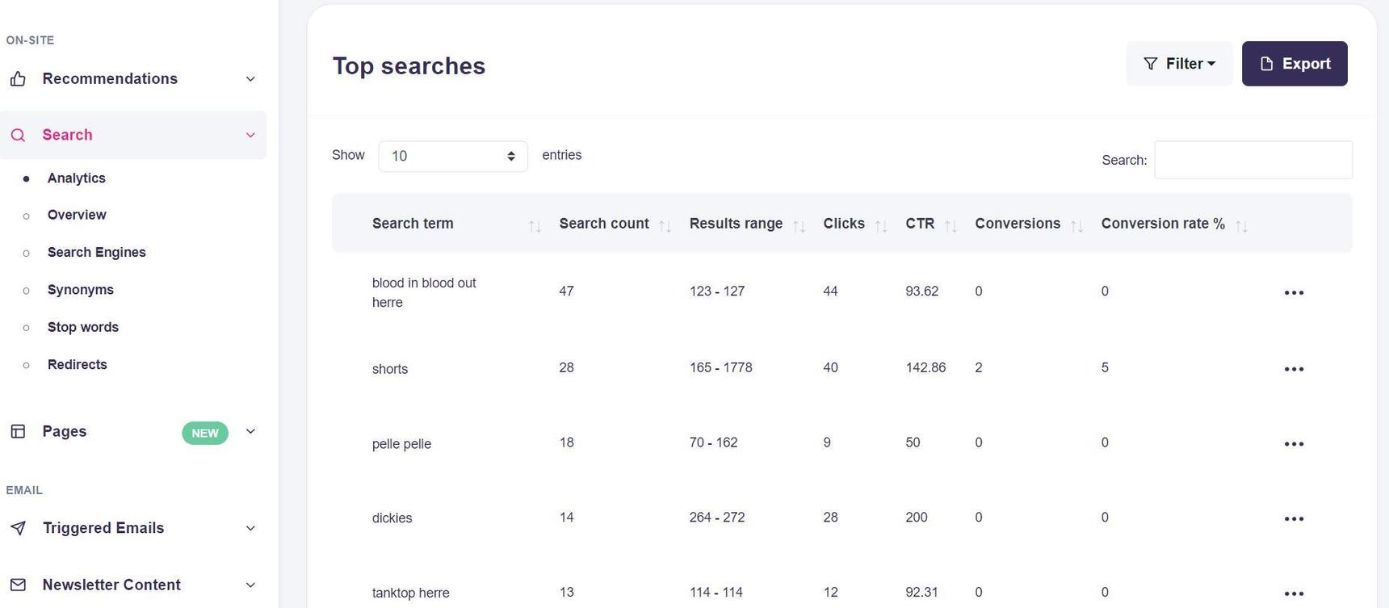The image size is (1389, 608).
Task: Go to Redirects page
Action: pyautogui.click(x=78, y=365)
